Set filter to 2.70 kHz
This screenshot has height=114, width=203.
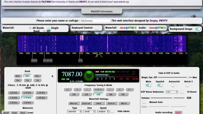tap(28, 98)
